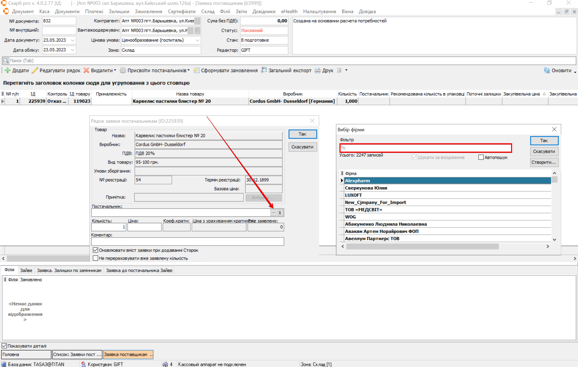
Task: Click the Редагувати рядок pencil icon
Action: 35,70
